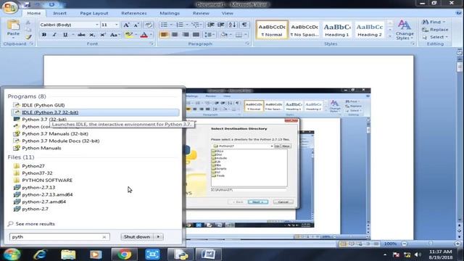The width and height of the screenshot is (464, 261).
Task: Open Change Styles menu
Action: (x=405, y=30)
